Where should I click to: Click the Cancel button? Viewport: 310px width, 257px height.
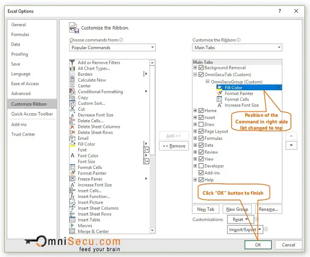click(289, 245)
